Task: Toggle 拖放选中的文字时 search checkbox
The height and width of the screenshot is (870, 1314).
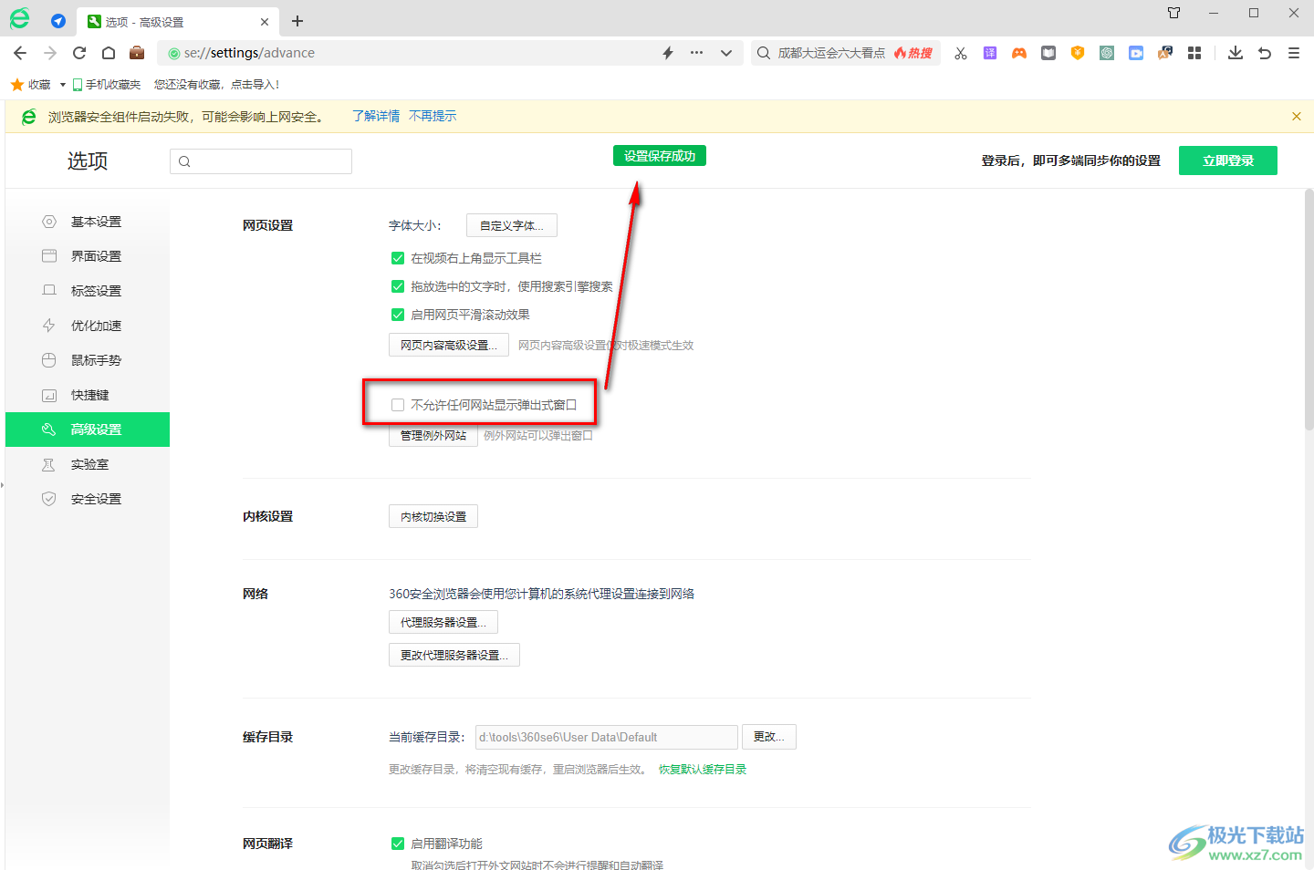Action: [398, 286]
